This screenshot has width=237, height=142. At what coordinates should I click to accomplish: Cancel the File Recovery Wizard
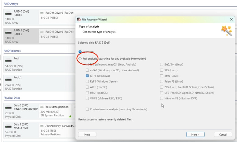223,134
